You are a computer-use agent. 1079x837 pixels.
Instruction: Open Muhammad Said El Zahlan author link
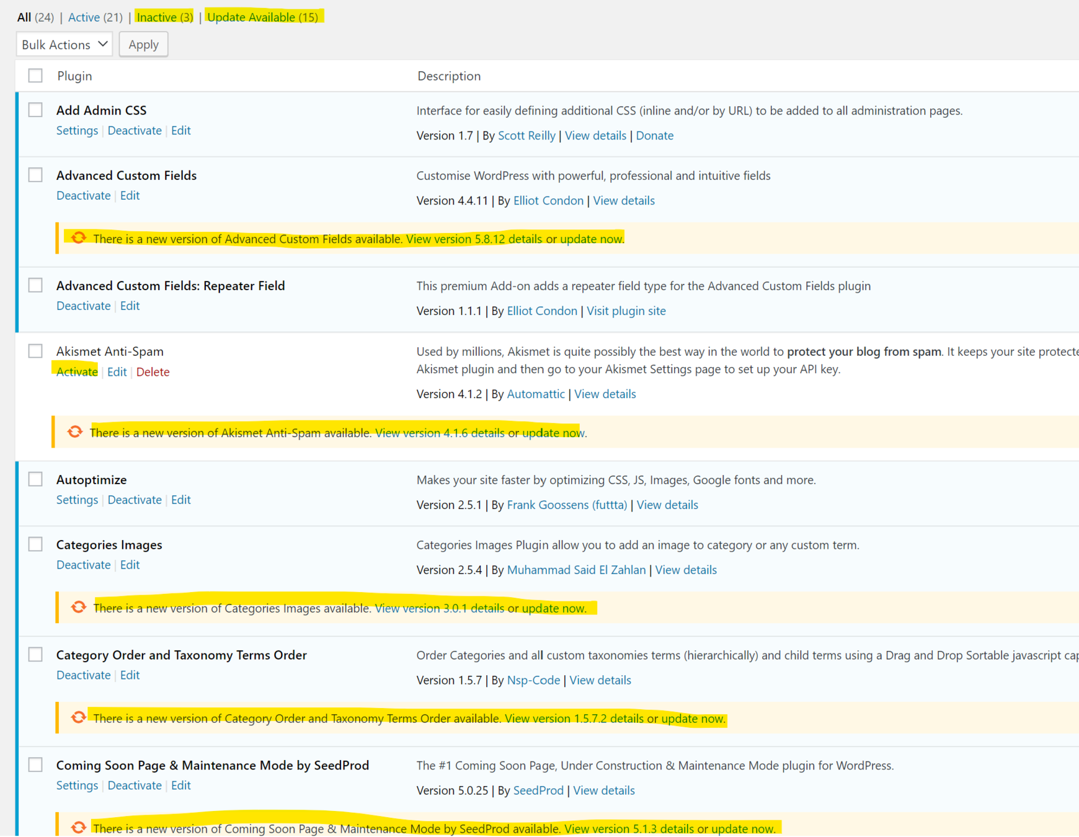tap(576, 570)
